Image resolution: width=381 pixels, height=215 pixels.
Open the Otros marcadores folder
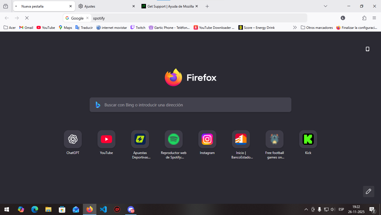click(317, 27)
